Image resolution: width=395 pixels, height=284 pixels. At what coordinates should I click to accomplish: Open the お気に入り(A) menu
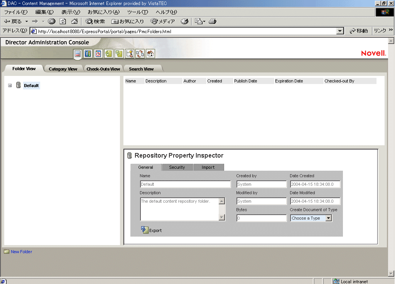(103, 12)
